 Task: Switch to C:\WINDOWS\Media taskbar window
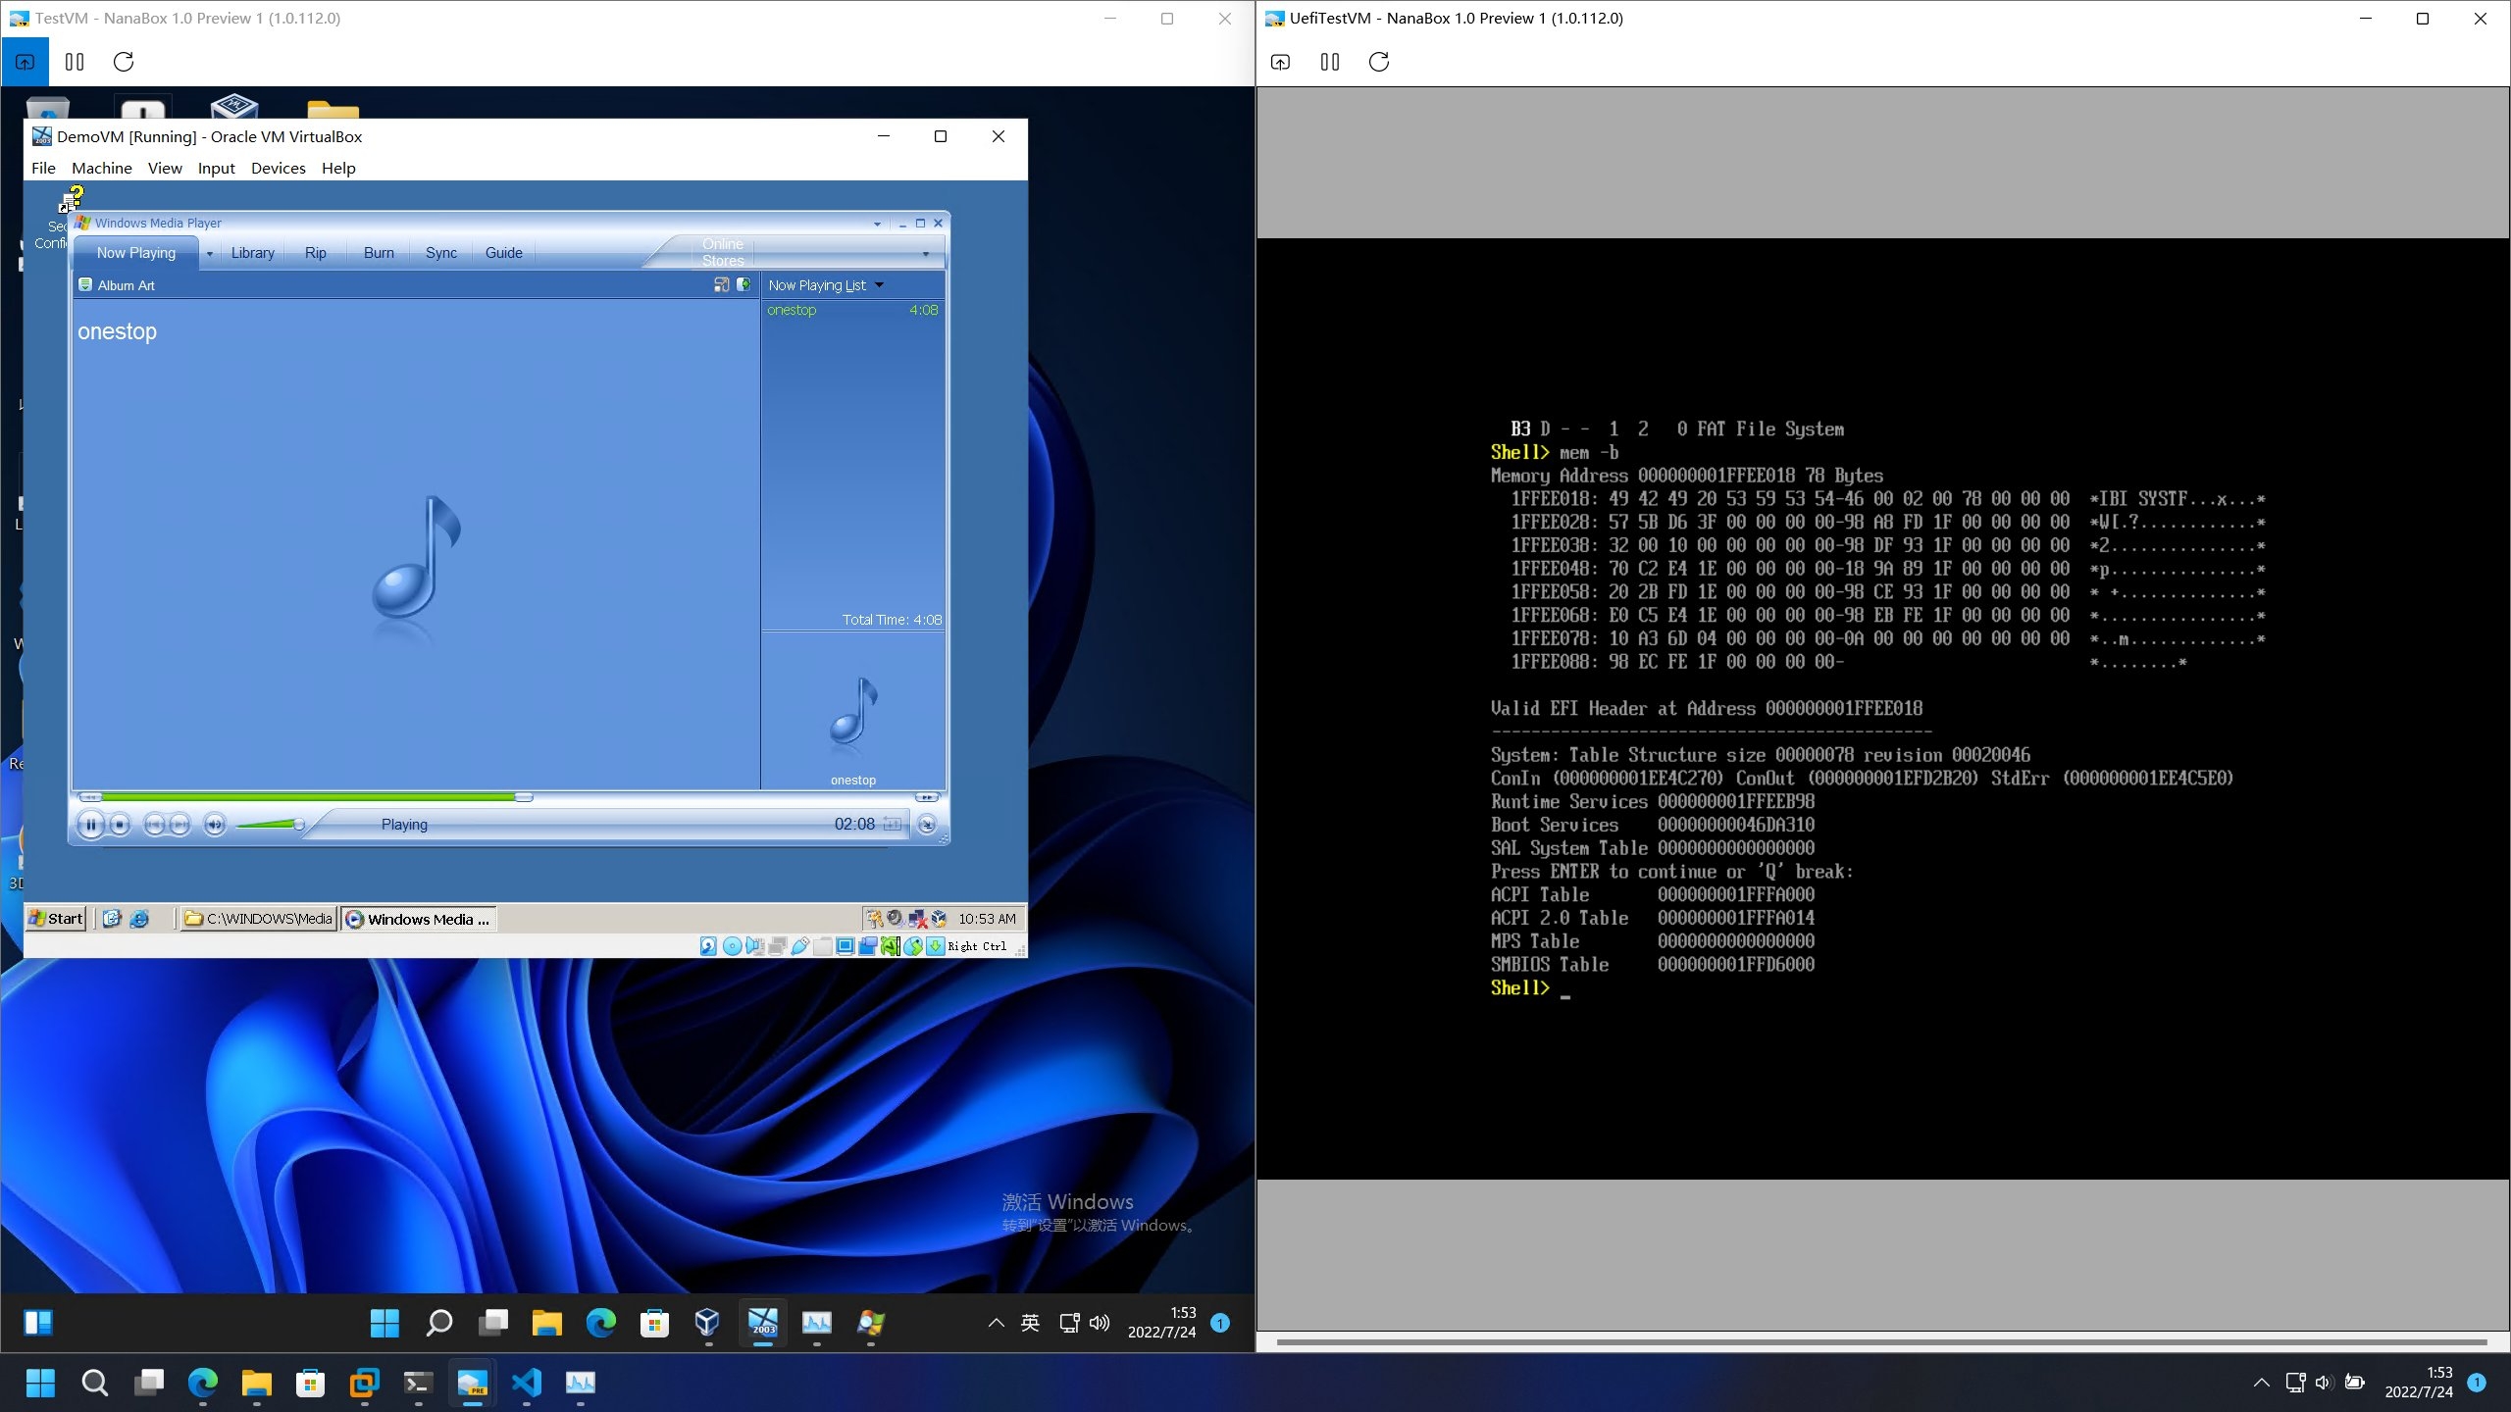[259, 919]
